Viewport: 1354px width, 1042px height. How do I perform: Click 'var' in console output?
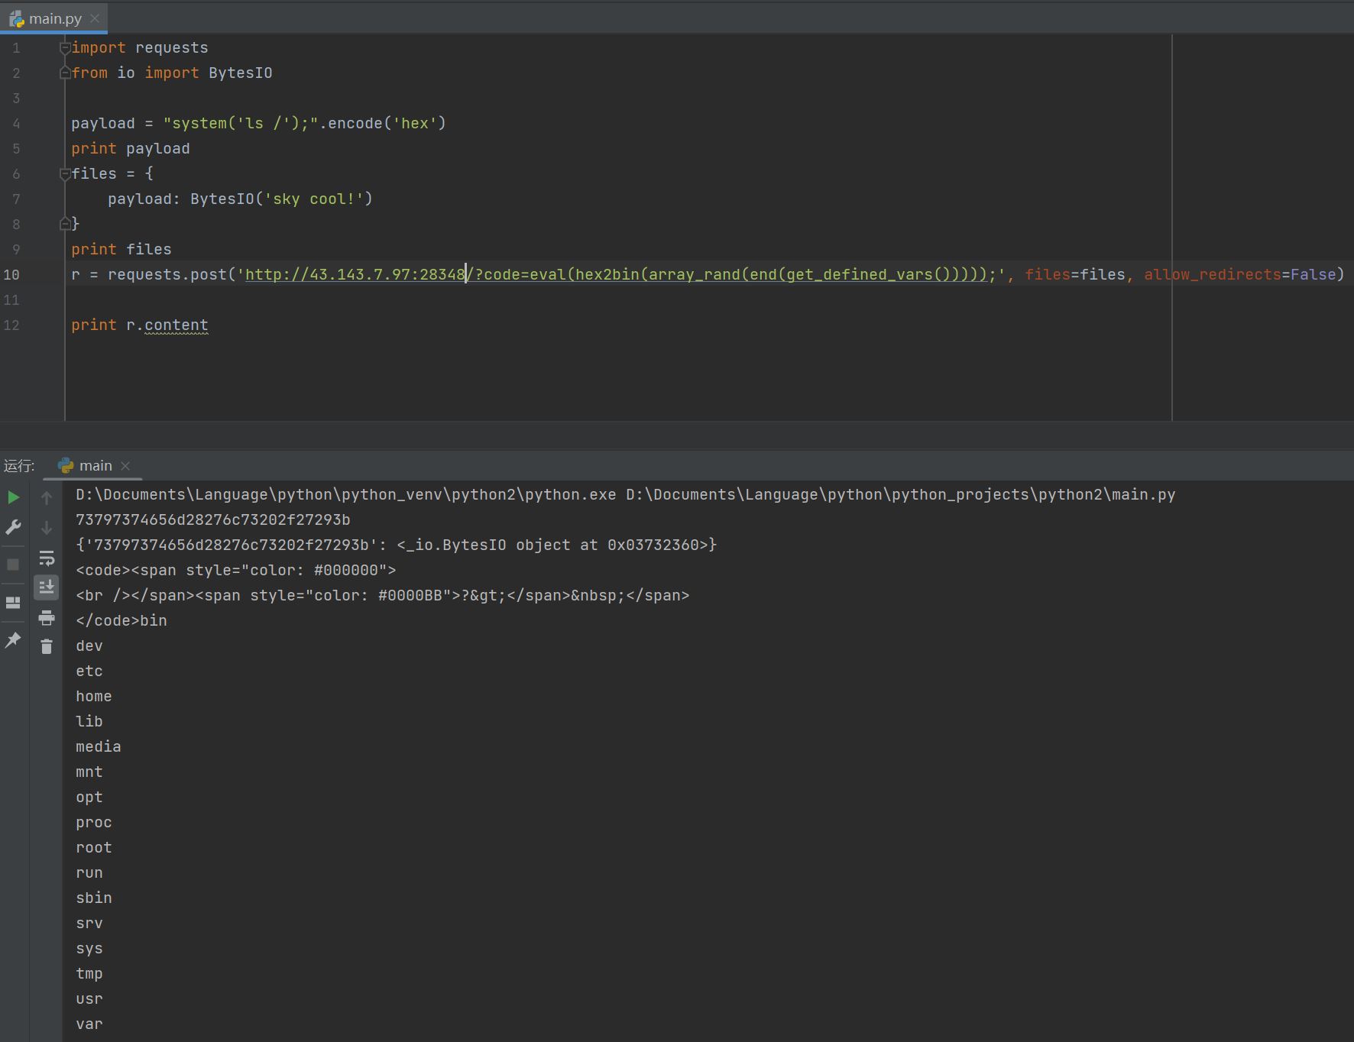[89, 1024]
